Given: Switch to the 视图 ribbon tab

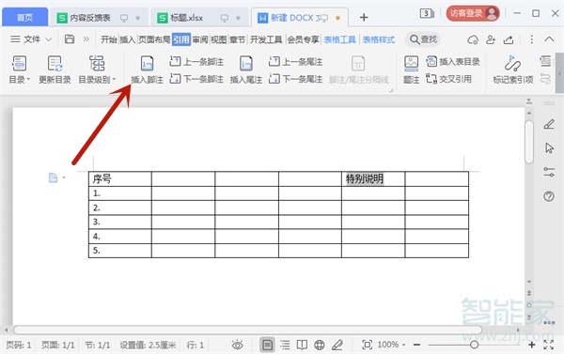Looking at the screenshot, I should [218, 39].
